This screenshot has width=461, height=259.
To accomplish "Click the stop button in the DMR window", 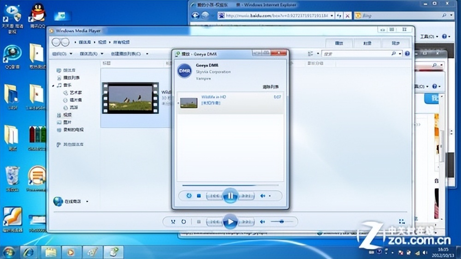I will pos(199,196).
